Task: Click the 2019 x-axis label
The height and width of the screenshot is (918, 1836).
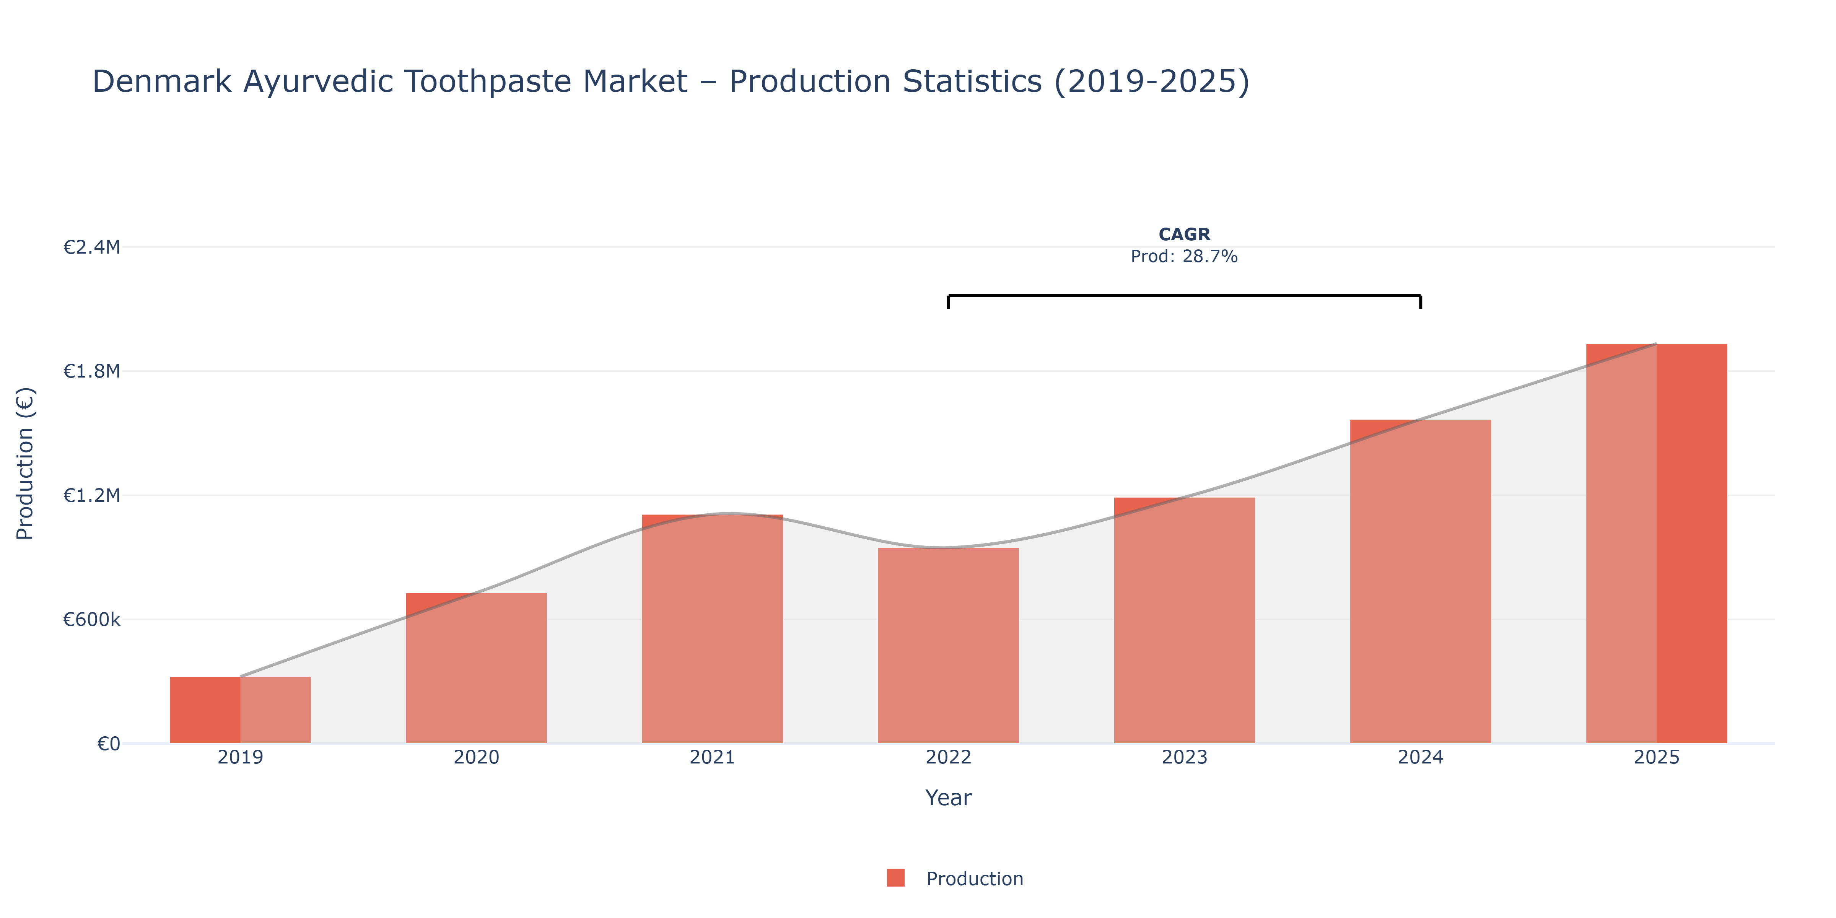Action: (240, 757)
